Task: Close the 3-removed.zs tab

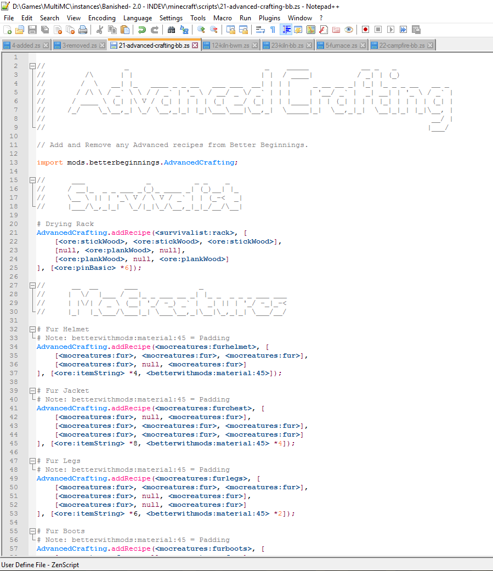Action: coord(102,46)
